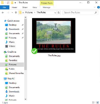Click the Desktop pin icon in Quick access
The height and width of the screenshot is (104, 100).
click(x=22, y=25)
